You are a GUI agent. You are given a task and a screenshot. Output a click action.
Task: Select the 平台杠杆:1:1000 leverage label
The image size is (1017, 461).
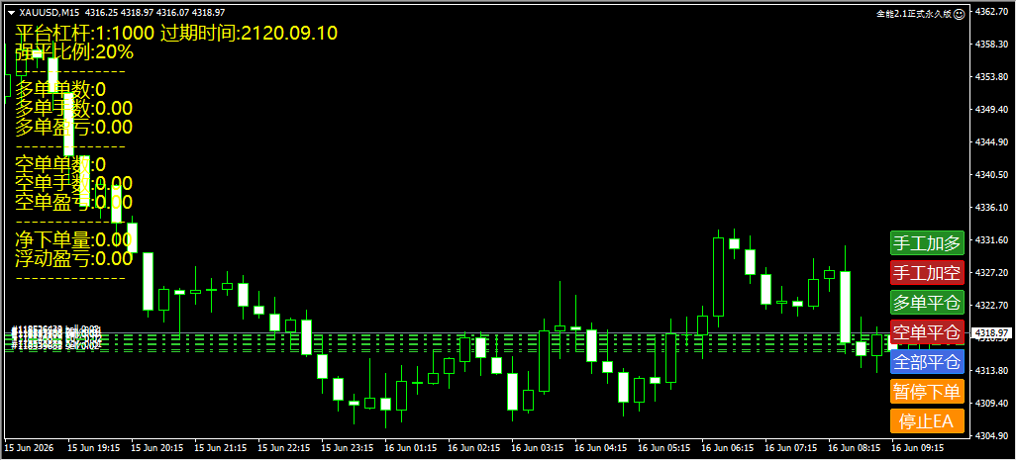coord(85,33)
